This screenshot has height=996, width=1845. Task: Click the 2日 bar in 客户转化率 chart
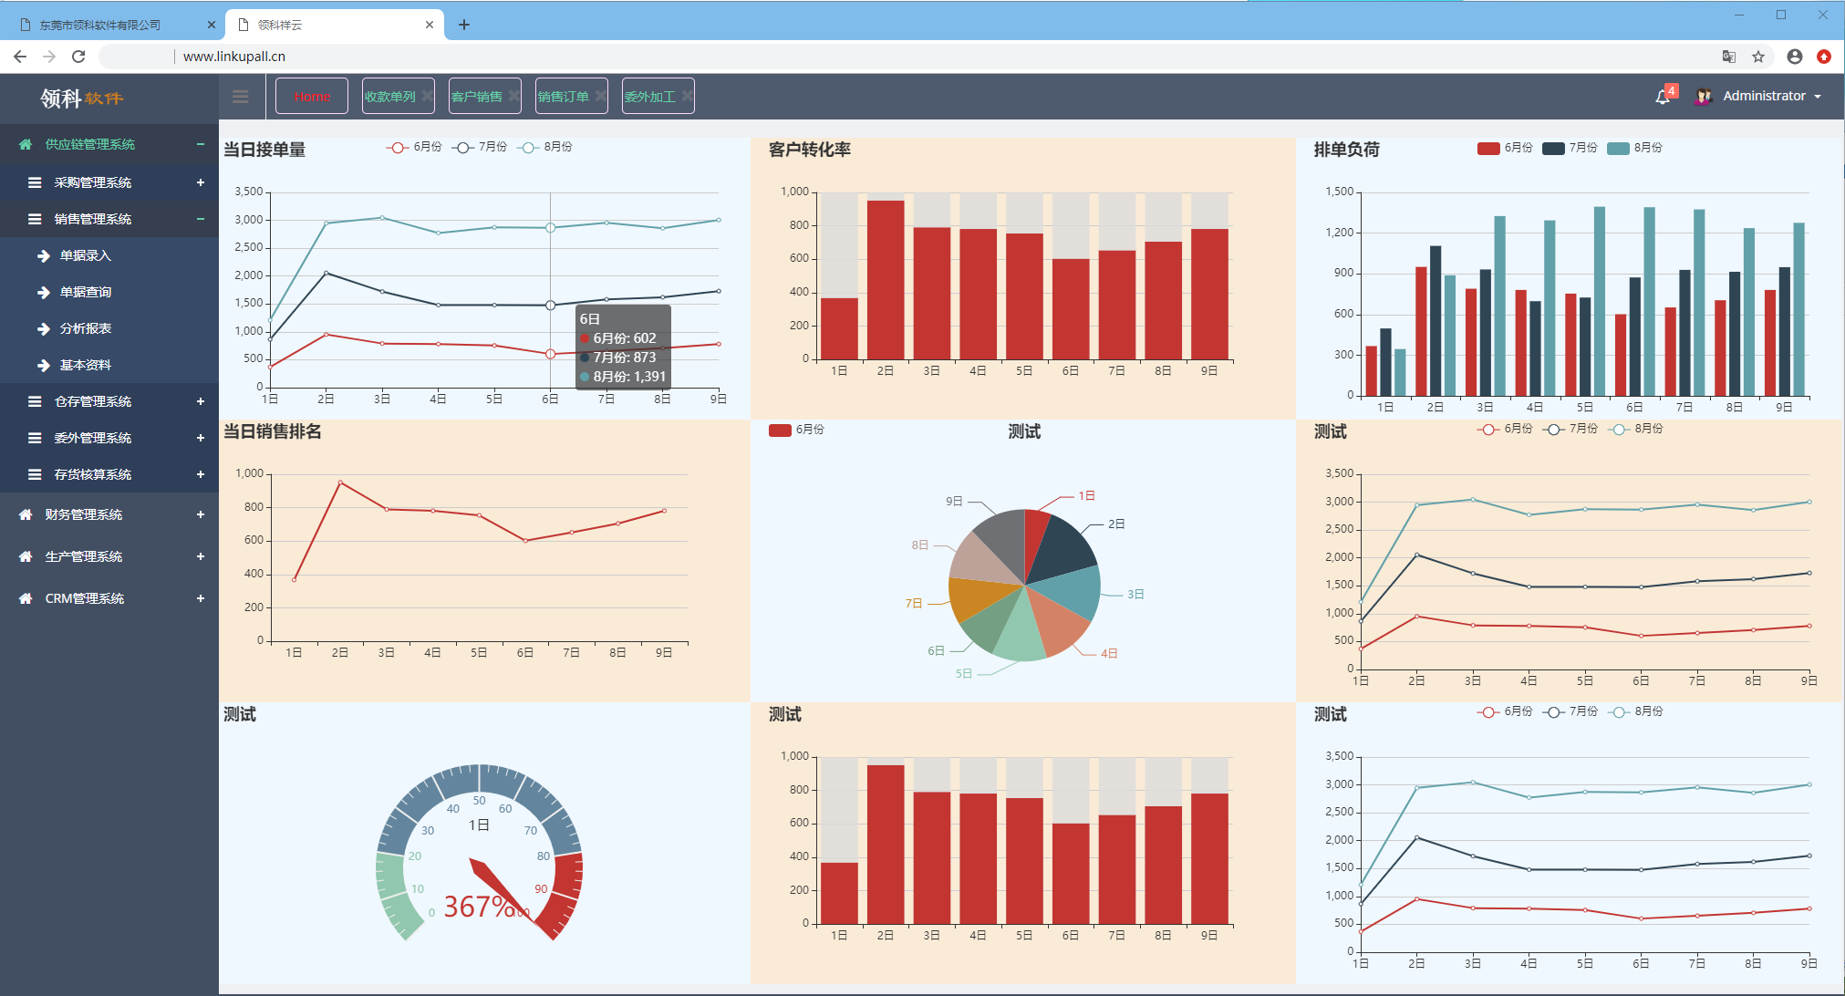click(885, 280)
